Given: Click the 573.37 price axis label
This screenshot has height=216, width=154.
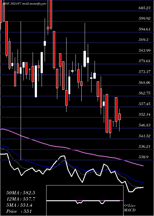Looking at the screenshot, I should coord(144,72).
